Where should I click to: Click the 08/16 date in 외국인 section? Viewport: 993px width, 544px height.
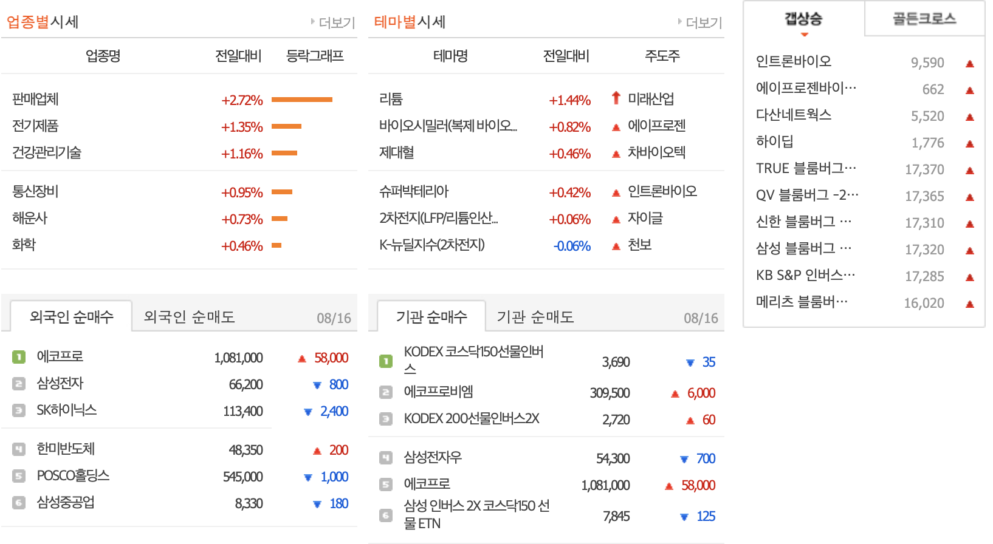pyautogui.click(x=334, y=318)
